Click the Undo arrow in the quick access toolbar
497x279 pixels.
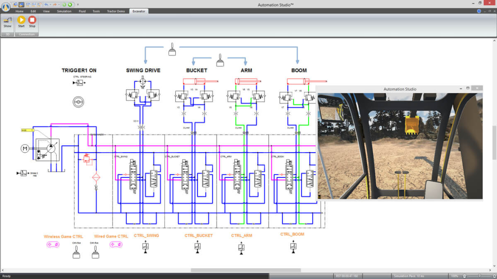[x=46, y=4]
